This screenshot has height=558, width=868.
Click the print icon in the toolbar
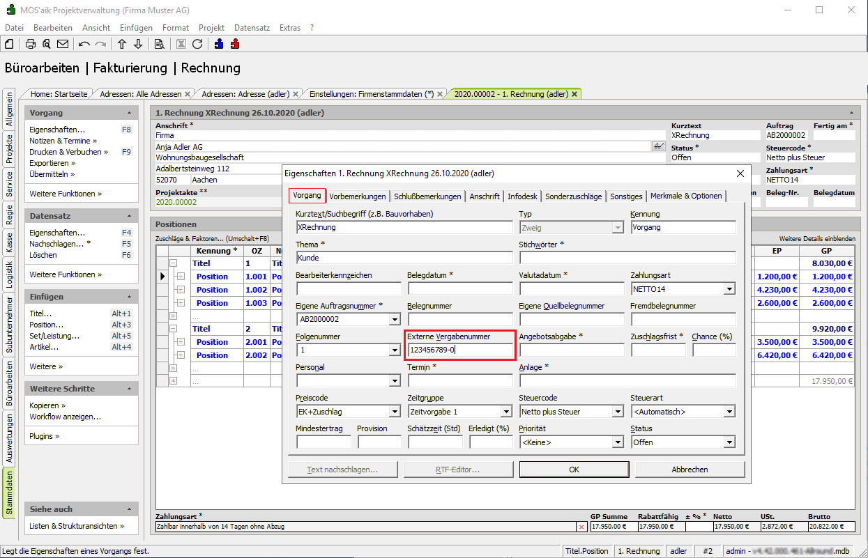[31, 44]
